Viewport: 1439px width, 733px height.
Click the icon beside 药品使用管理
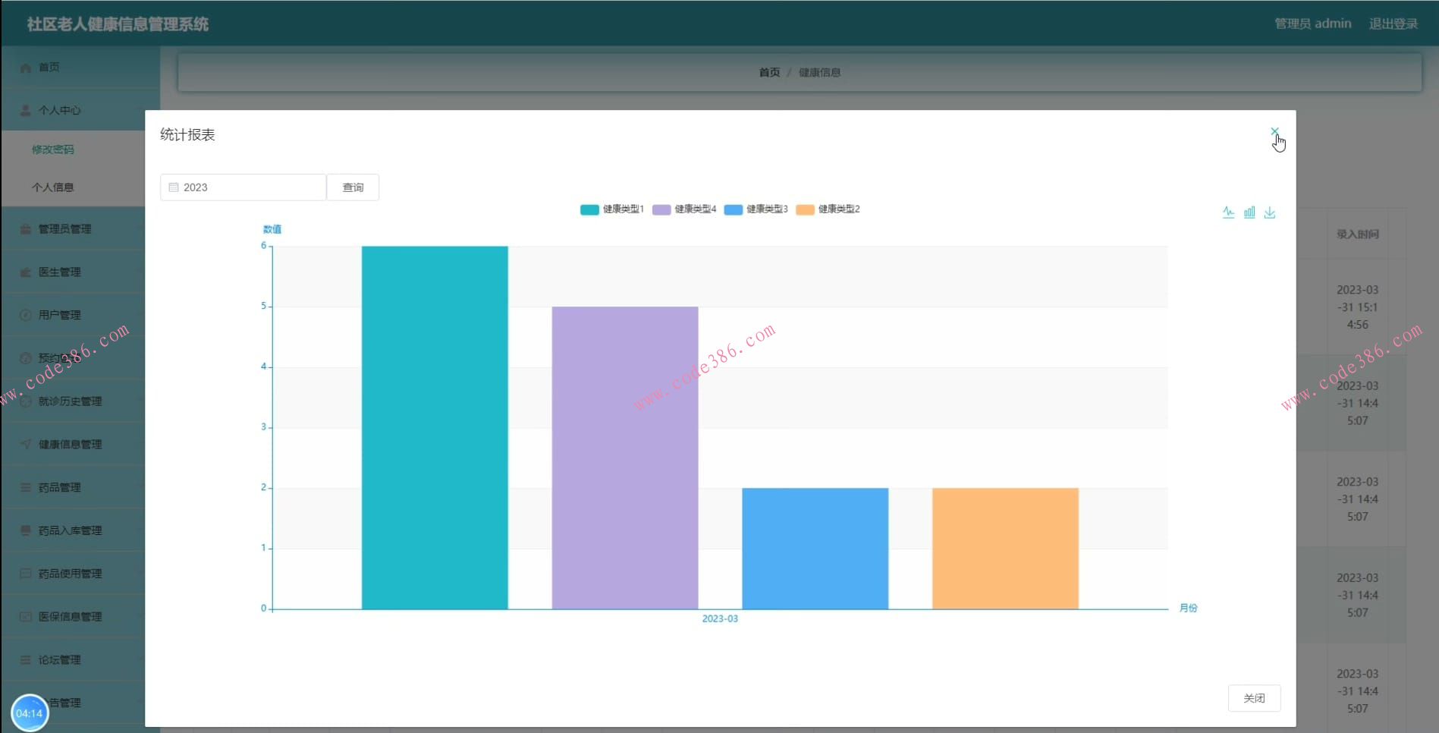[25, 574]
